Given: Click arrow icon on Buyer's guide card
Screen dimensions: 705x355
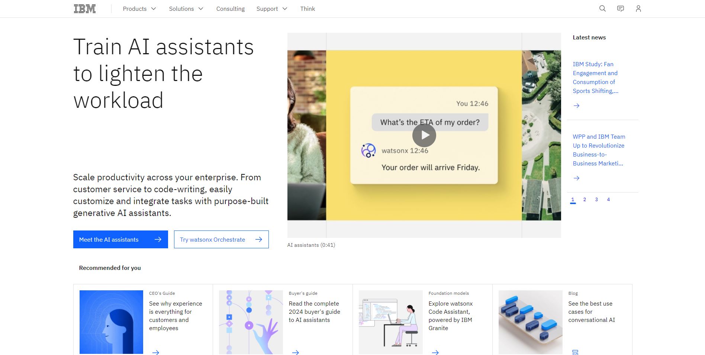Looking at the screenshot, I should pos(296,352).
